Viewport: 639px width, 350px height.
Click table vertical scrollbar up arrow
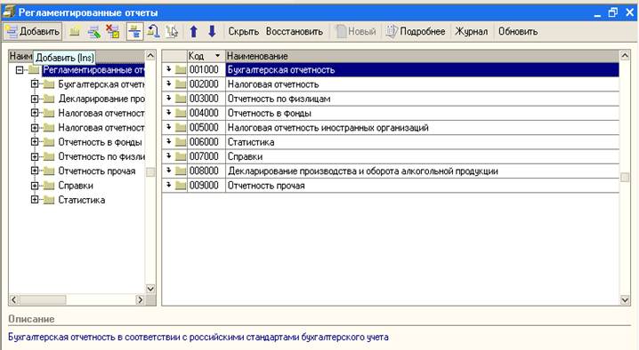tap(625, 55)
